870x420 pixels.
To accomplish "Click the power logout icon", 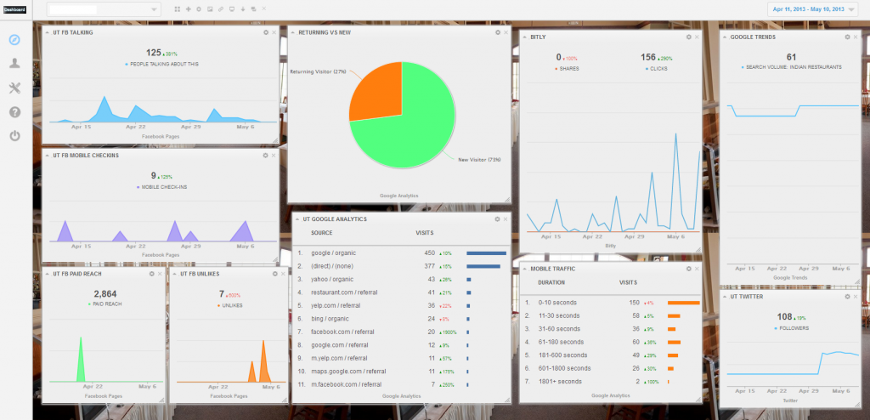I will 14,136.
